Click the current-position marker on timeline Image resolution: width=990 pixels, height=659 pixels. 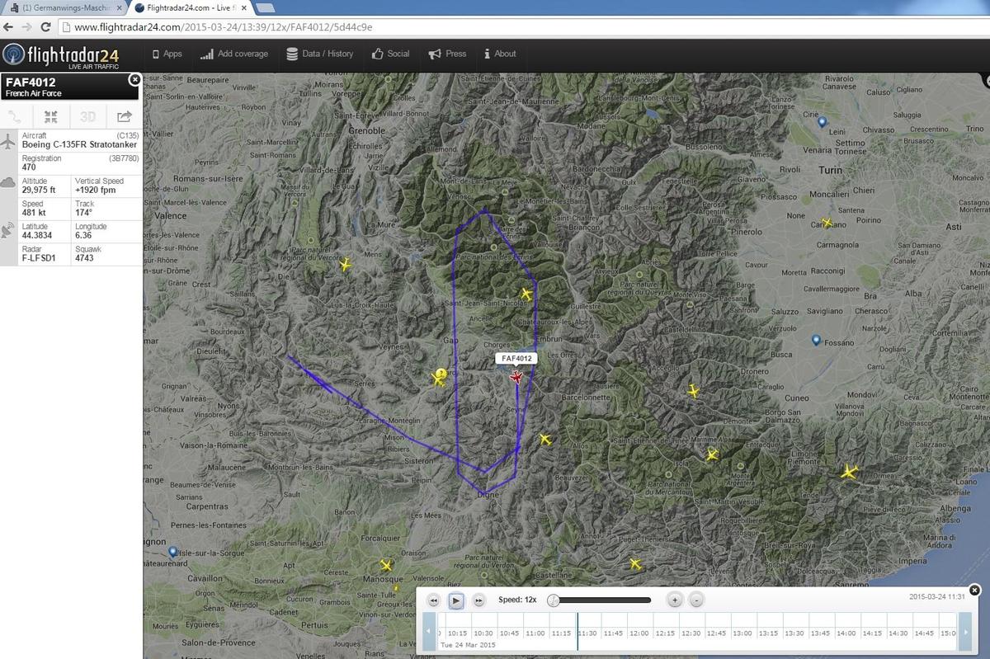coord(577,631)
